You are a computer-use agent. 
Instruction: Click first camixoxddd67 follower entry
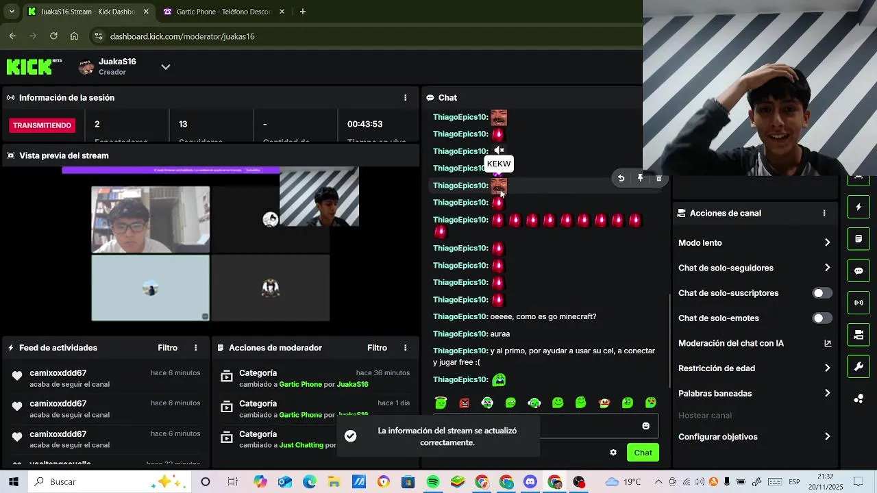click(x=105, y=378)
